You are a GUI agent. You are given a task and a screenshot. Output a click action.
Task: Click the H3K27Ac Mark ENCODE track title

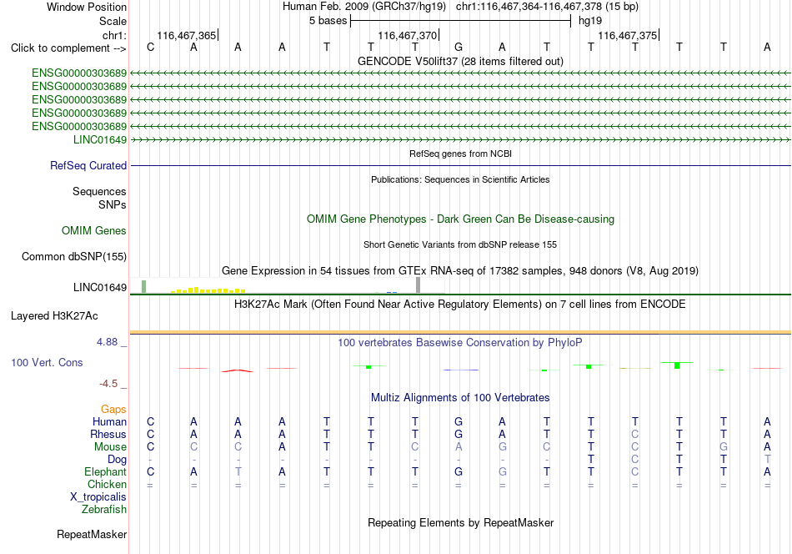pyautogui.click(x=460, y=305)
